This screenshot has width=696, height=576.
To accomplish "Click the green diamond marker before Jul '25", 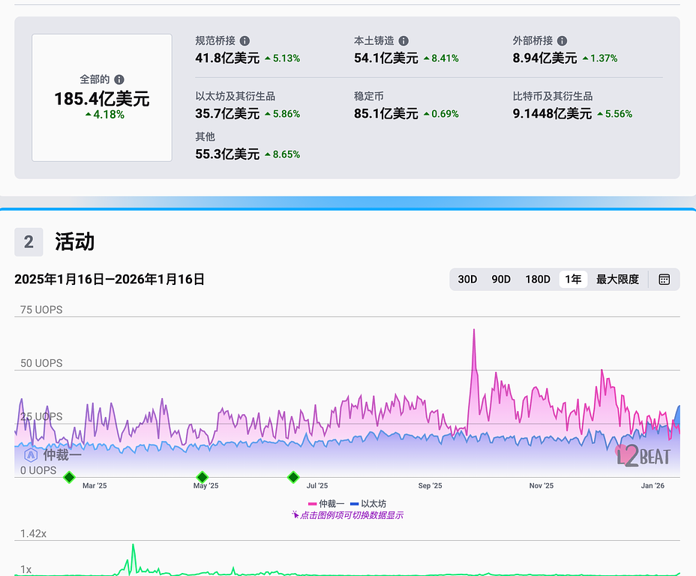I will [x=293, y=477].
